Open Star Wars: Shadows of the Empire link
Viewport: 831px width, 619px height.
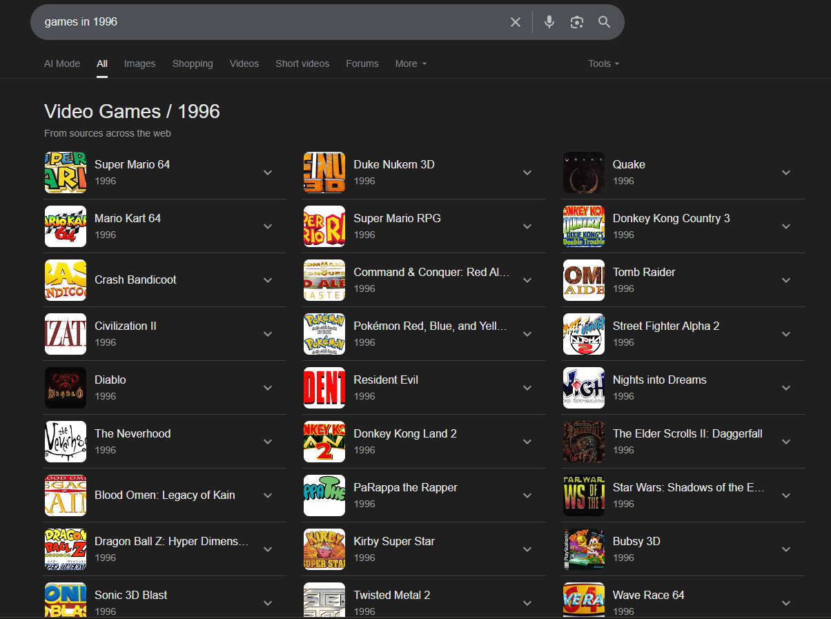point(688,487)
